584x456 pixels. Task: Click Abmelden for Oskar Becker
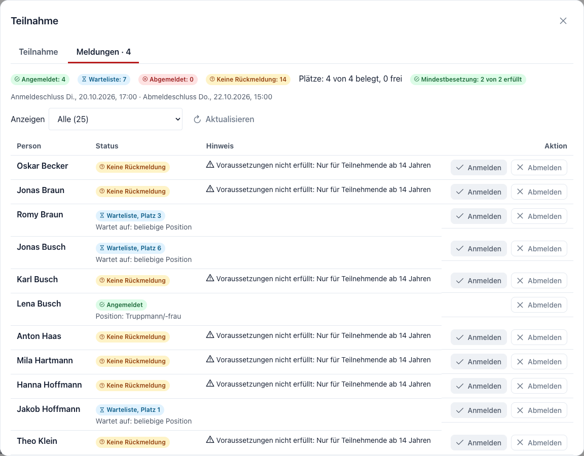(539, 168)
